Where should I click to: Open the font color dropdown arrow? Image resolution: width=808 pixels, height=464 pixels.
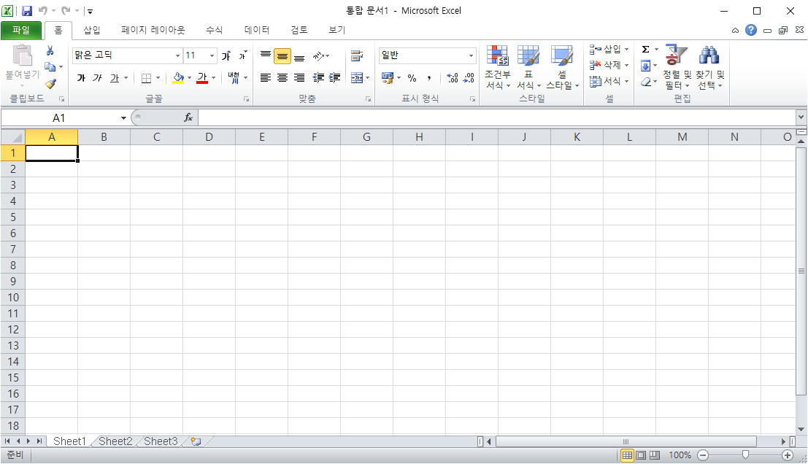213,78
